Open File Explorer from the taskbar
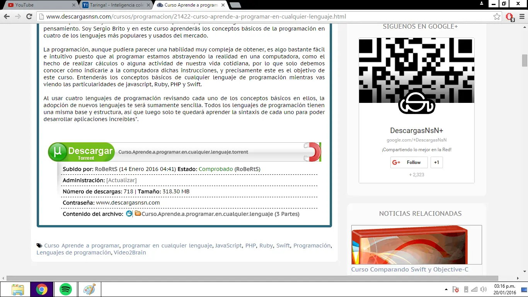 17,289
